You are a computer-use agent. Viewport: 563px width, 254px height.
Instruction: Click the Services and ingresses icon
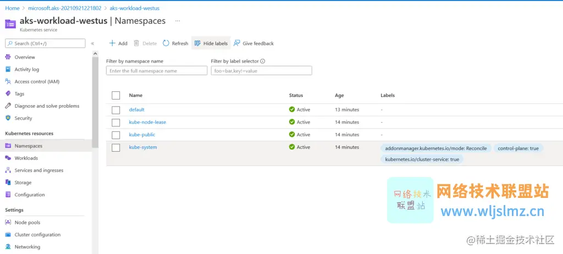[x=8, y=170]
